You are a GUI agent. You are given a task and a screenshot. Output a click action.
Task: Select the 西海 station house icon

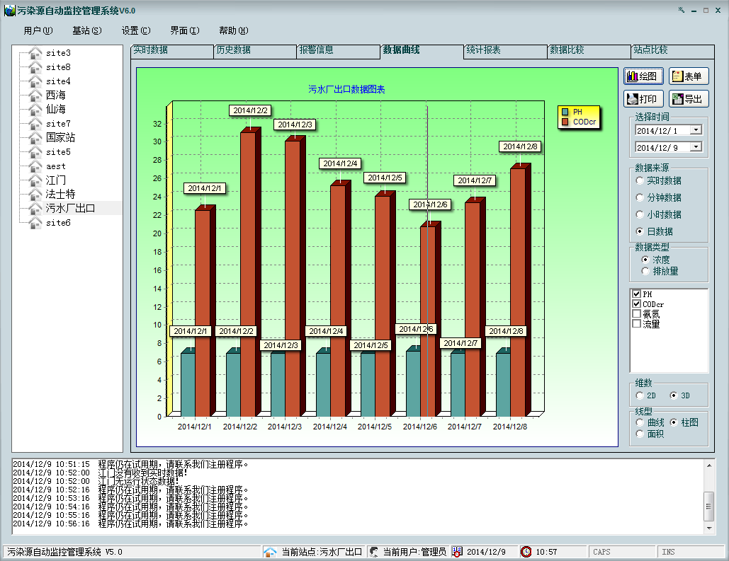(35, 96)
